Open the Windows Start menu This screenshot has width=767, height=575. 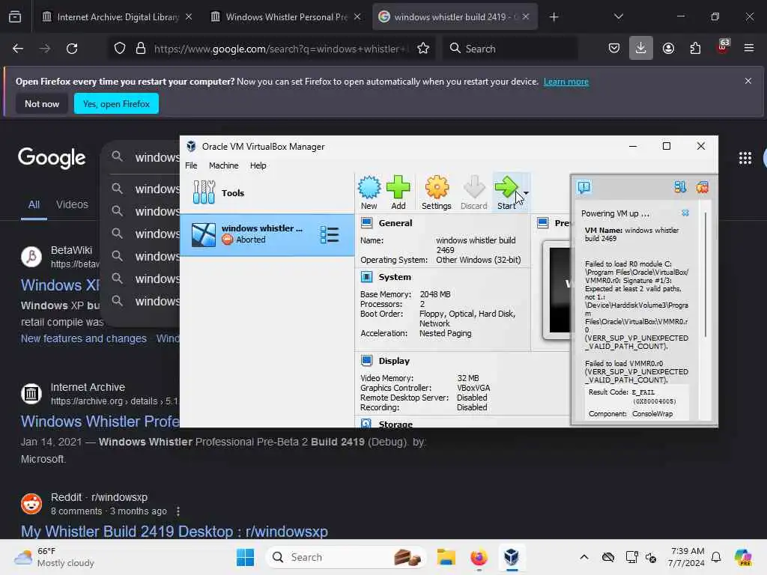point(245,557)
